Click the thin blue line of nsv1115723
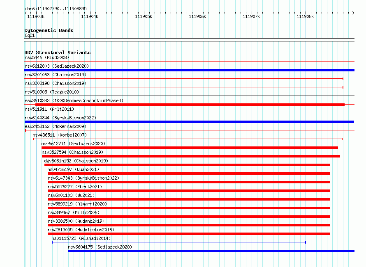Screen dimensions: 366x267 (x=179, y=242)
